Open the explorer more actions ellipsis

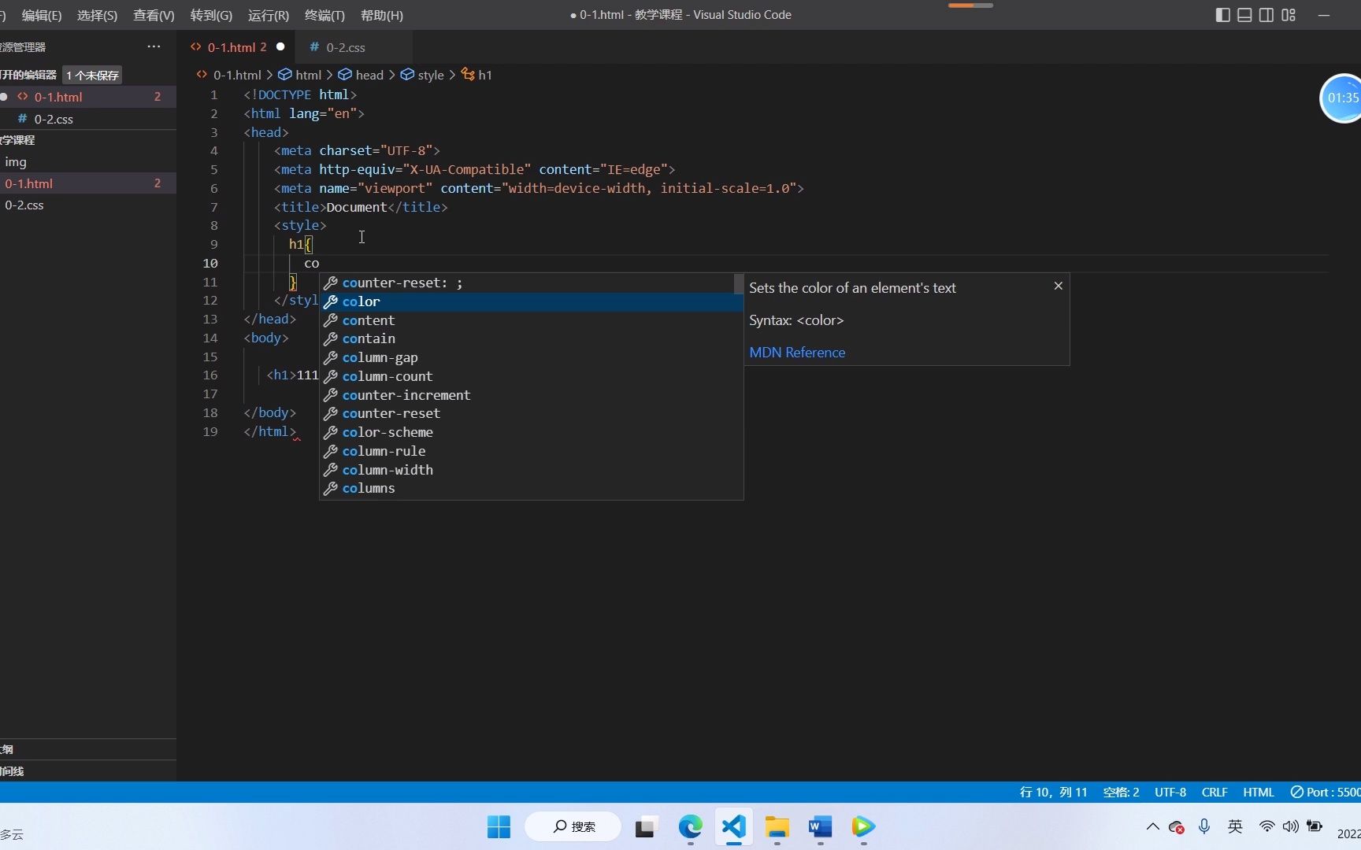(154, 46)
